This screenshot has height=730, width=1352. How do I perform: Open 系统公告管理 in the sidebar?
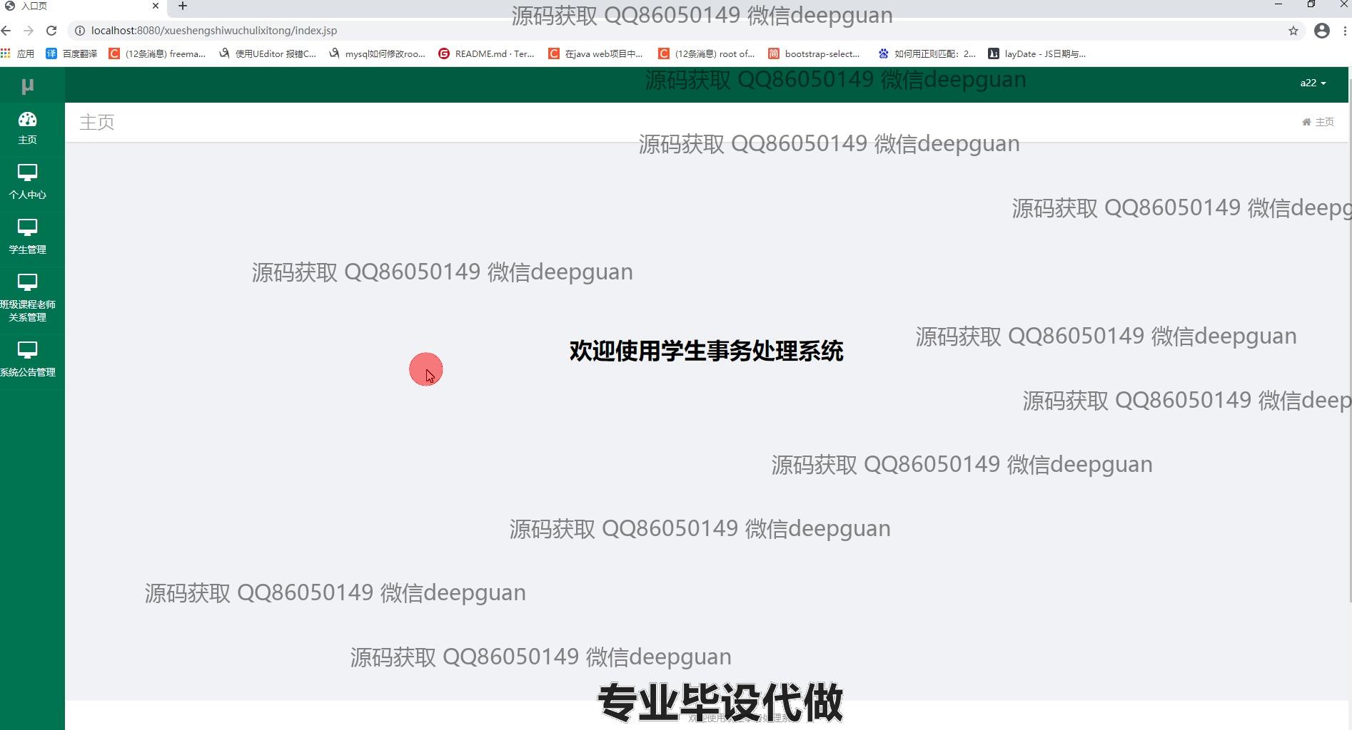click(27, 359)
